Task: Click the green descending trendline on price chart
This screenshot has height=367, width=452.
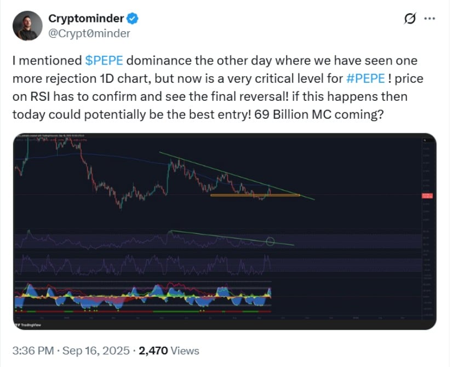Action: point(236,176)
